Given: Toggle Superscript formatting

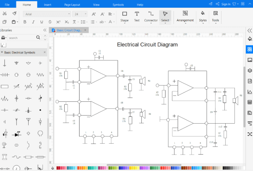Looking at the screenshot, I should [x=58, y=22].
